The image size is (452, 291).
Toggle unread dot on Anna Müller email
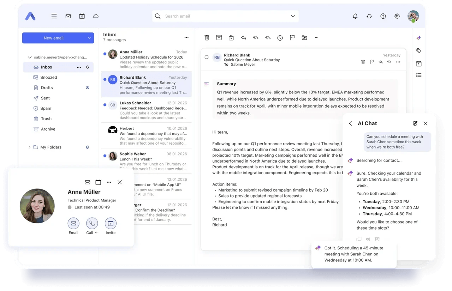(105, 54)
